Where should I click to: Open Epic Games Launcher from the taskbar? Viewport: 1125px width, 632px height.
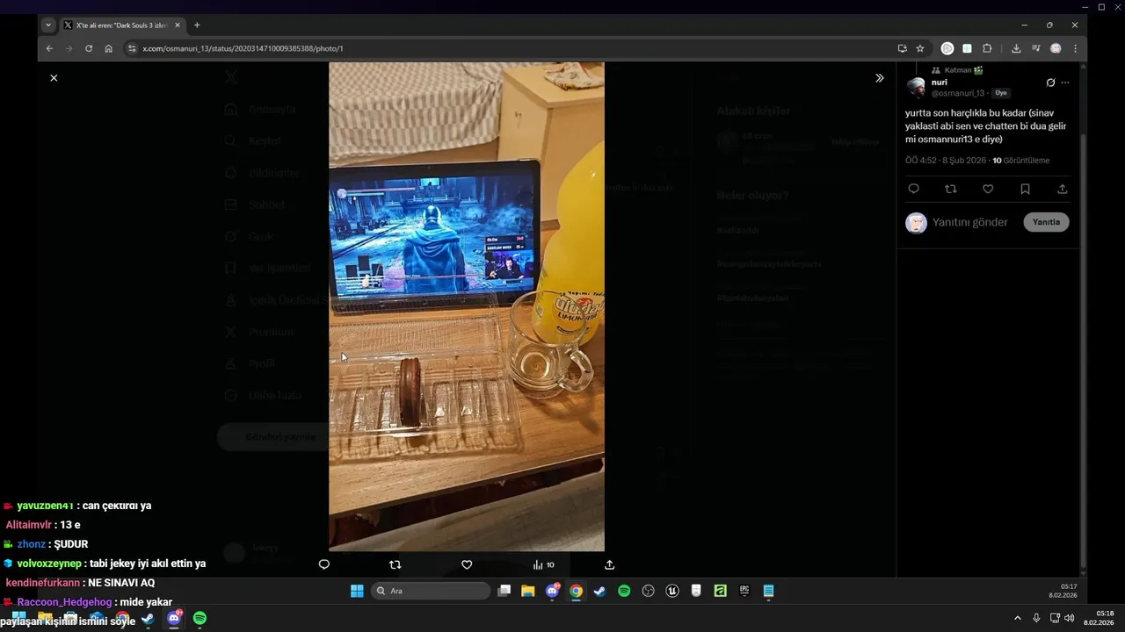click(x=744, y=591)
